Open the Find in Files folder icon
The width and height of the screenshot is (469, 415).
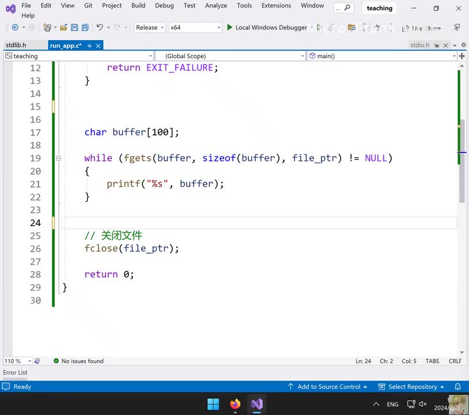pos(351,28)
